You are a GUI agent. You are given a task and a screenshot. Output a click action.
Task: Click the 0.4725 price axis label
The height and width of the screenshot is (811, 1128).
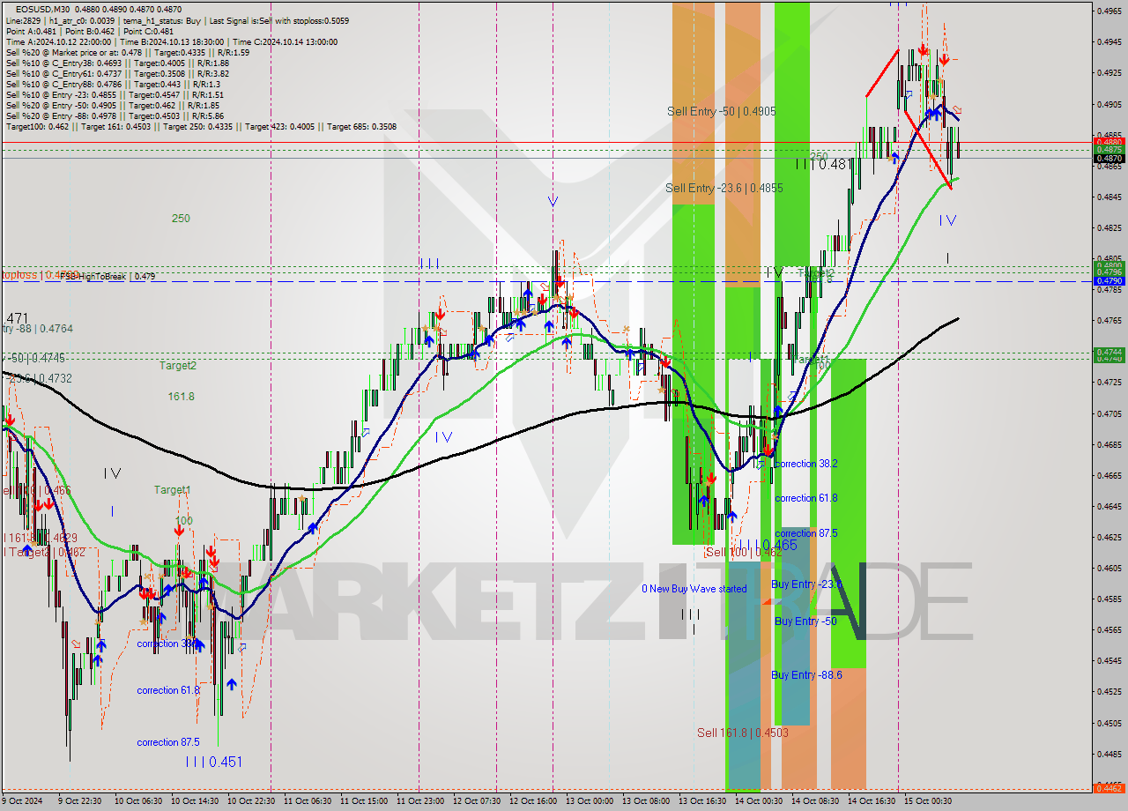point(1109,383)
